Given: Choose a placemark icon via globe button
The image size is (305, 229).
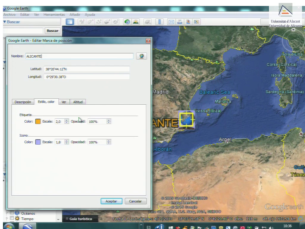Looking at the screenshot, I should click(141, 56).
